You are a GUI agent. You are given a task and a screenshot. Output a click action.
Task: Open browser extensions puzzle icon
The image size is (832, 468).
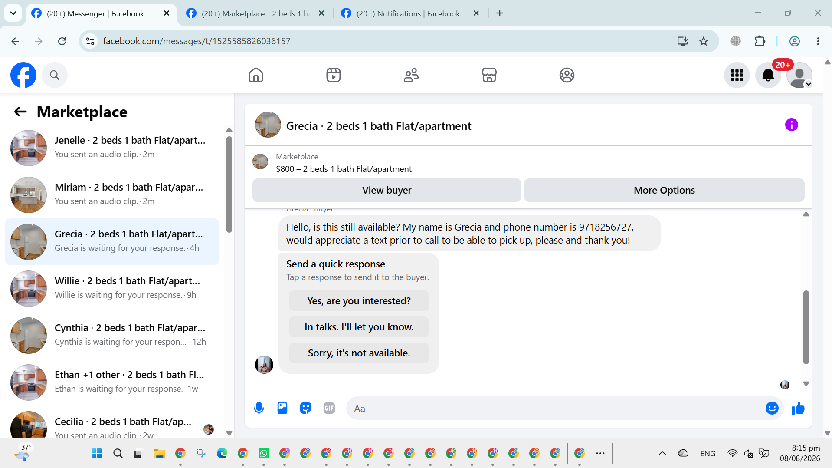coord(760,41)
